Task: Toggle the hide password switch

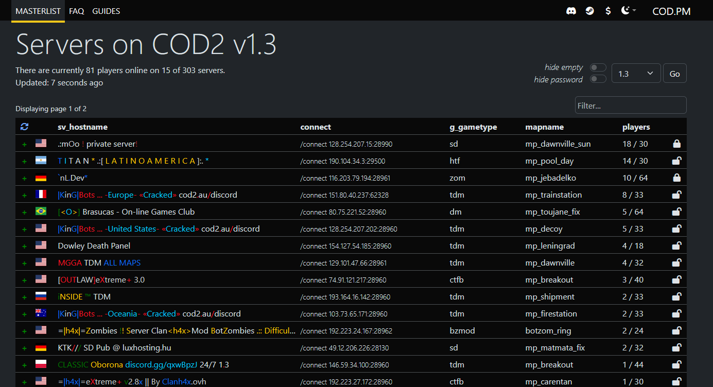Action: pos(598,79)
